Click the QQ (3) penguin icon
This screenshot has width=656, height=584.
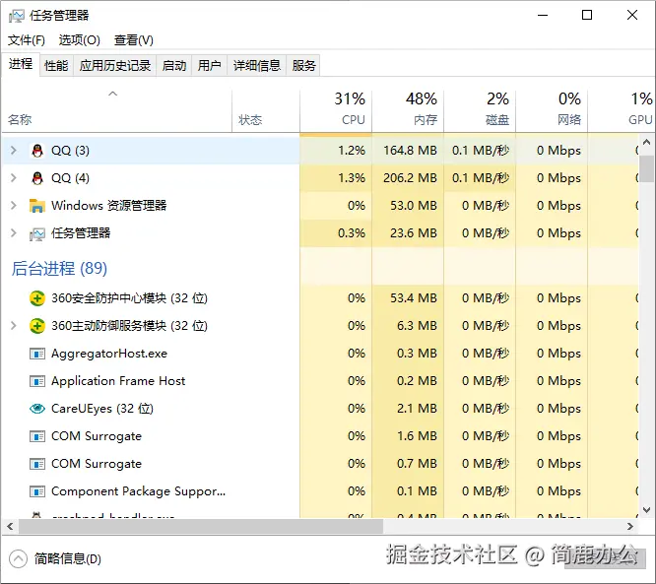(37, 151)
